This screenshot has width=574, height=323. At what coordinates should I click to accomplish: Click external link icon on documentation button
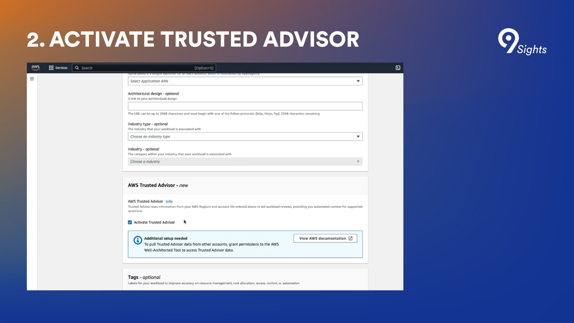(x=350, y=238)
